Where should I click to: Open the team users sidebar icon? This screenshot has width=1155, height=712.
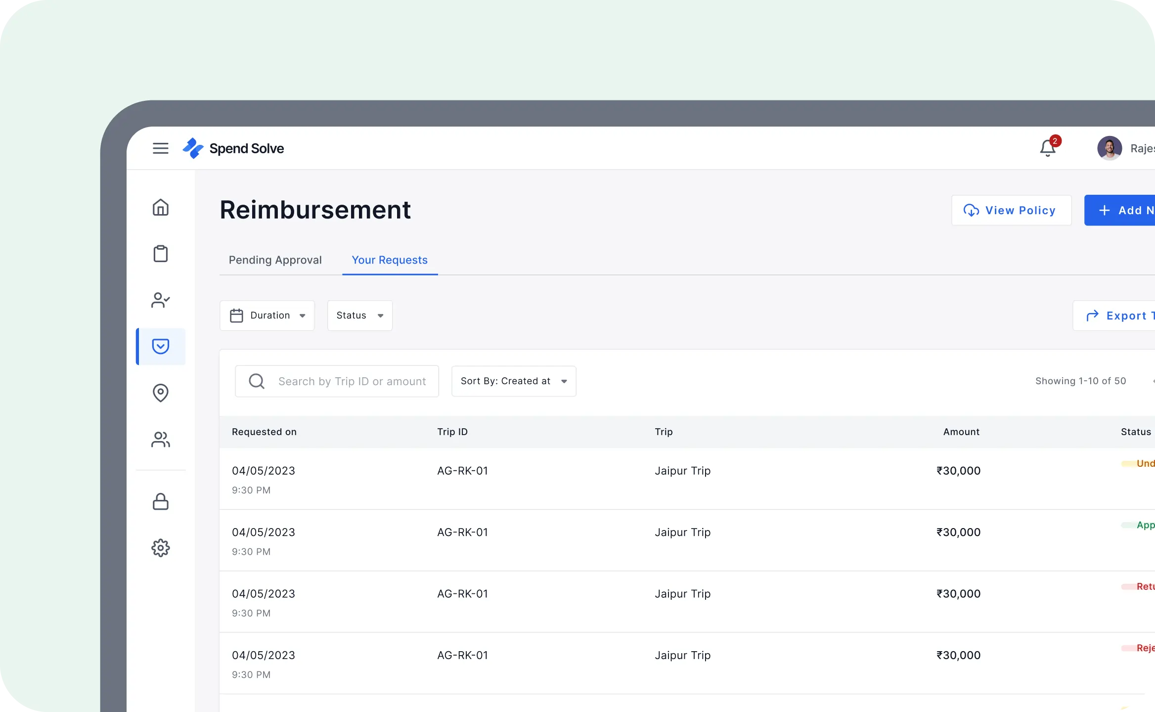(160, 440)
